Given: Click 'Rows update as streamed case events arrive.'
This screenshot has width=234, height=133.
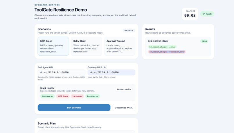Looking at the screenshot, I should click(168, 33).
